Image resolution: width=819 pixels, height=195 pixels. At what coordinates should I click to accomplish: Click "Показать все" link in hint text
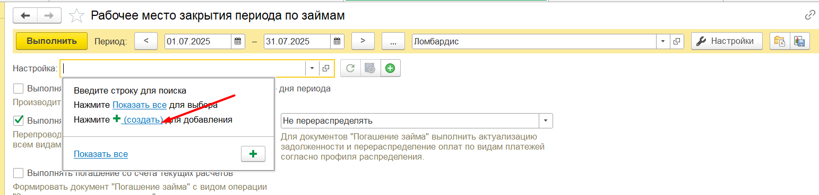coord(140,105)
